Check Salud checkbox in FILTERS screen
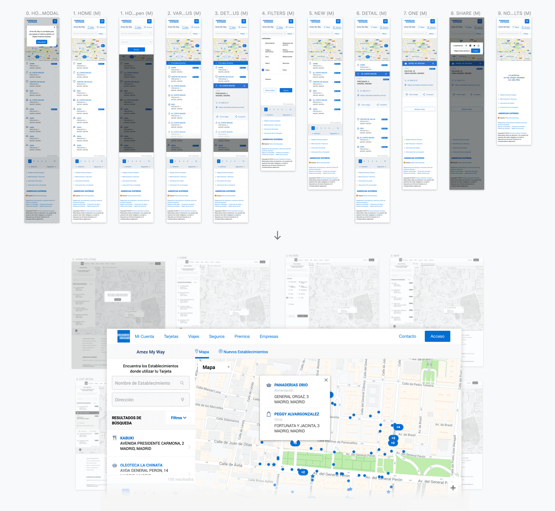Image resolution: width=555 pixels, height=511 pixels. pos(263,63)
